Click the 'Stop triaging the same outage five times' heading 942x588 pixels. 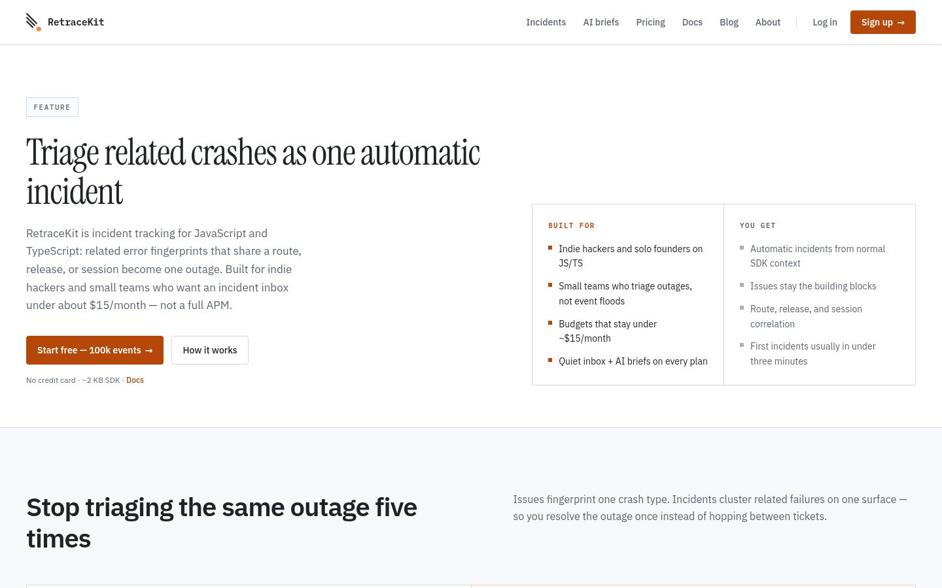[x=222, y=523]
